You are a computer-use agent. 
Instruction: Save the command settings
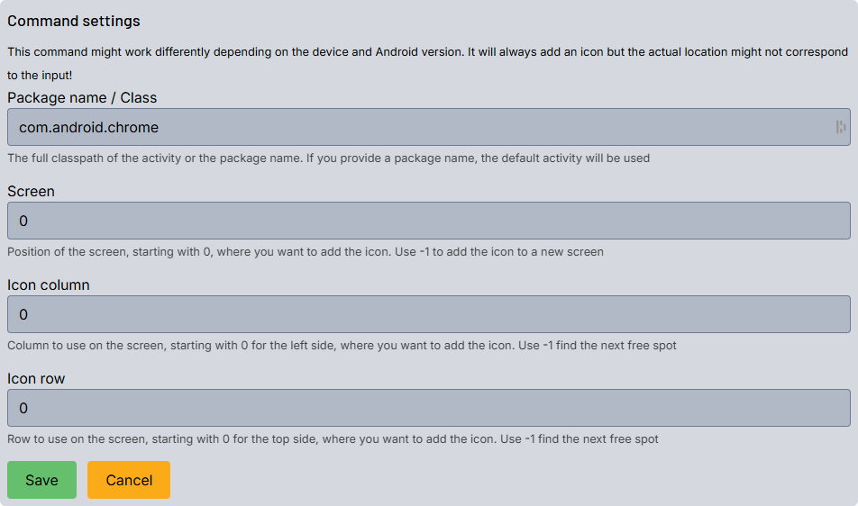point(41,480)
